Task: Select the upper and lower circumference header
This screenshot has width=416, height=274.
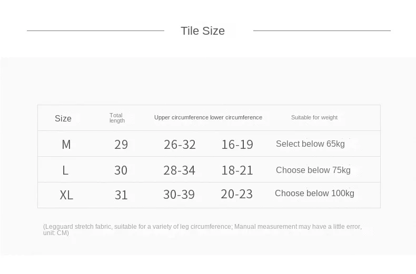Action: (x=208, y=117)
